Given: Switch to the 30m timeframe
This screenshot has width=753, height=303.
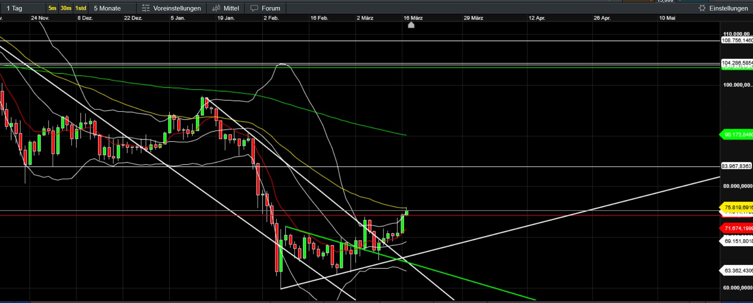Looking at the screenshot, I should click(66, 8).
